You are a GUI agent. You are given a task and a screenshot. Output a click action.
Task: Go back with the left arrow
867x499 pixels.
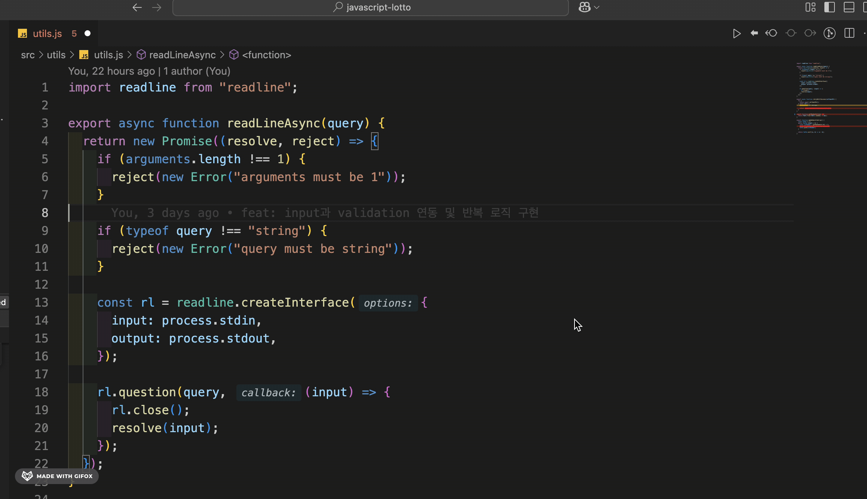(x=137, y=7)
